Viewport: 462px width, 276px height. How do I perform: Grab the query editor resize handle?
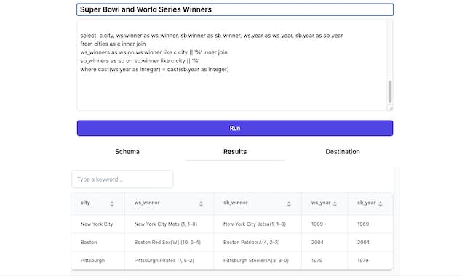pyautogui.click(x=390, y=108)
